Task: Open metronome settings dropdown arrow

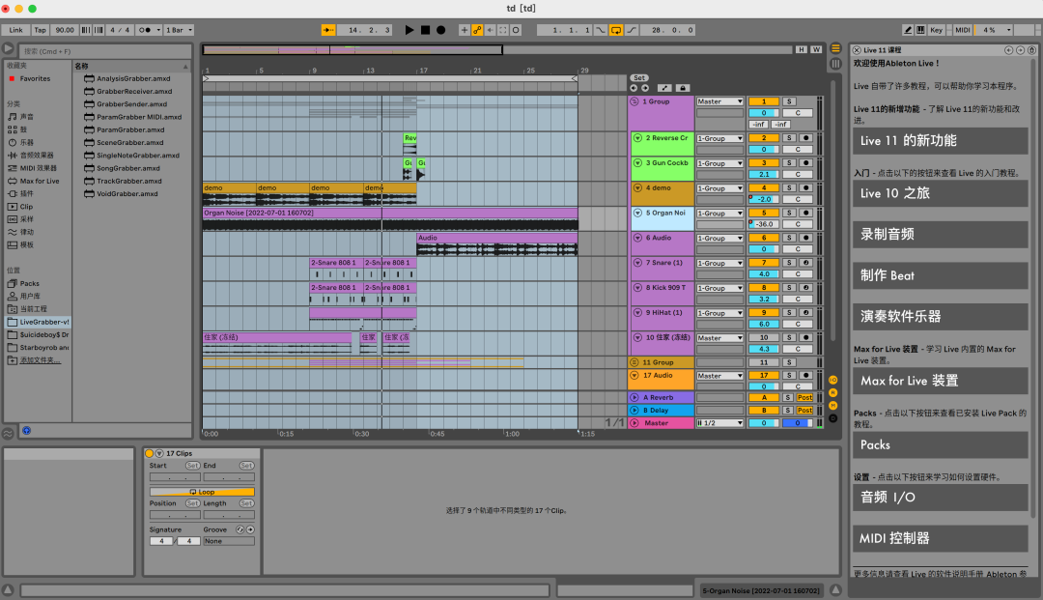Action: pyautogui.click(x=158, y=30)
